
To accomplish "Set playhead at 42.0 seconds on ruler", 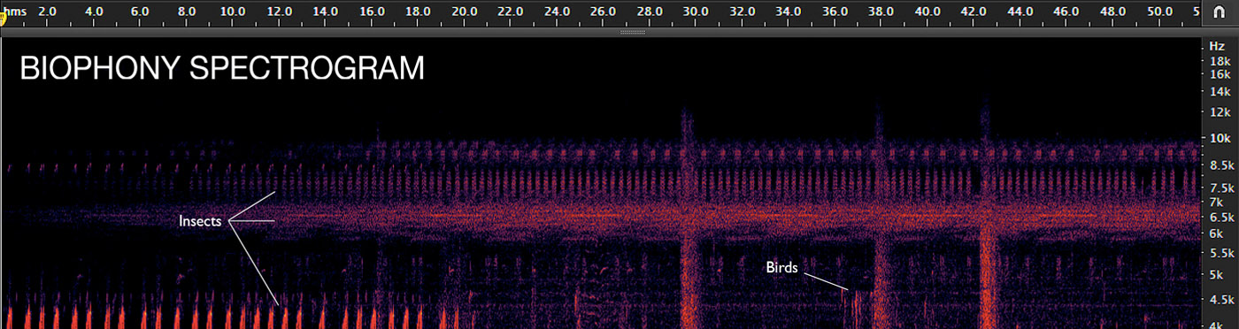I will 973,12.
